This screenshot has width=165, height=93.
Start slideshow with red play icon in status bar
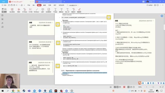[x=124, y=87]
